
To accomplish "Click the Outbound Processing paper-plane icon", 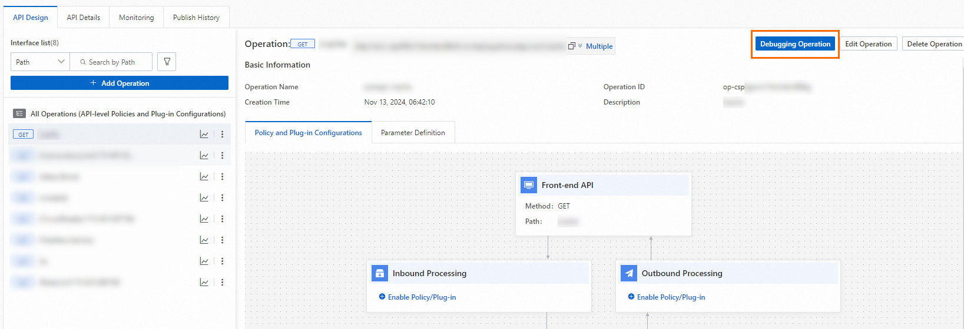I will [629, 273].
